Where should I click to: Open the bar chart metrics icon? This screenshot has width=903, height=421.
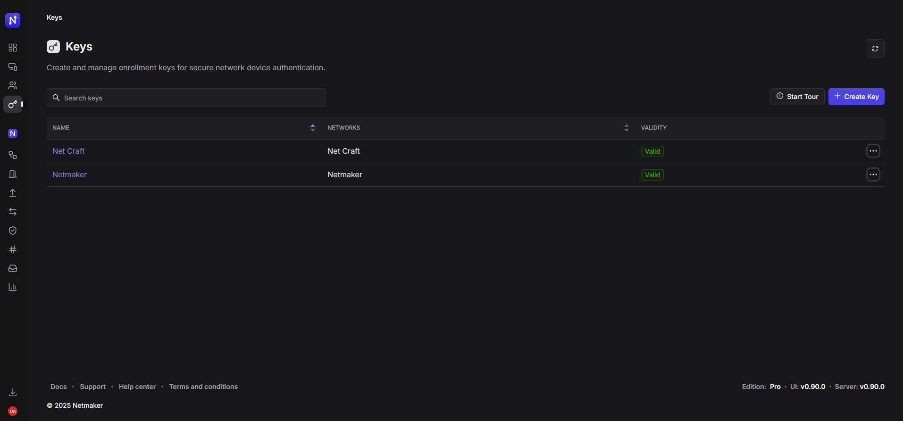(13, 287)
